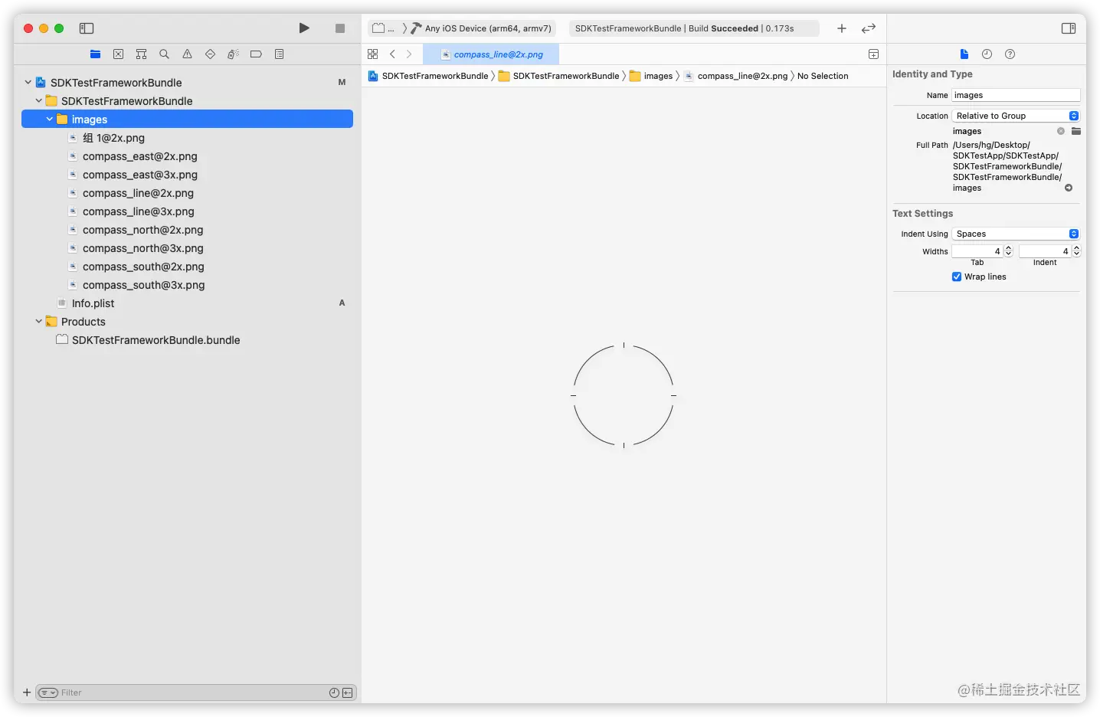Screen dimensions: 1100x717
Task: Collapse the SDKTestFrameworkBundle group folder
Action: coord(39,100)
